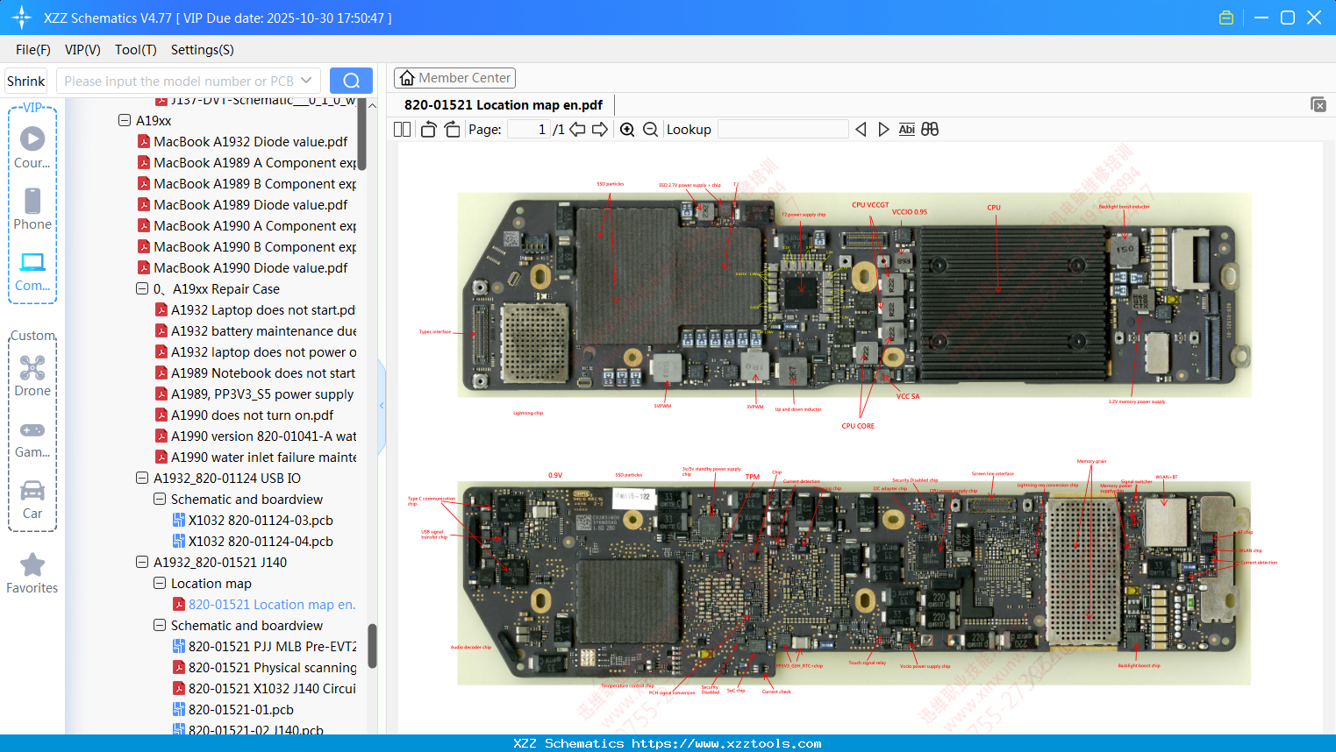Find previous lookup match
Screen dimensions: 1336x752
click(861, 130)
